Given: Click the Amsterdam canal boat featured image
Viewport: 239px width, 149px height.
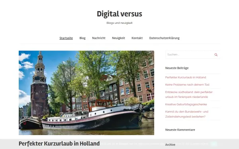Looking at the screenshot, I should click(x=86, y=93).
